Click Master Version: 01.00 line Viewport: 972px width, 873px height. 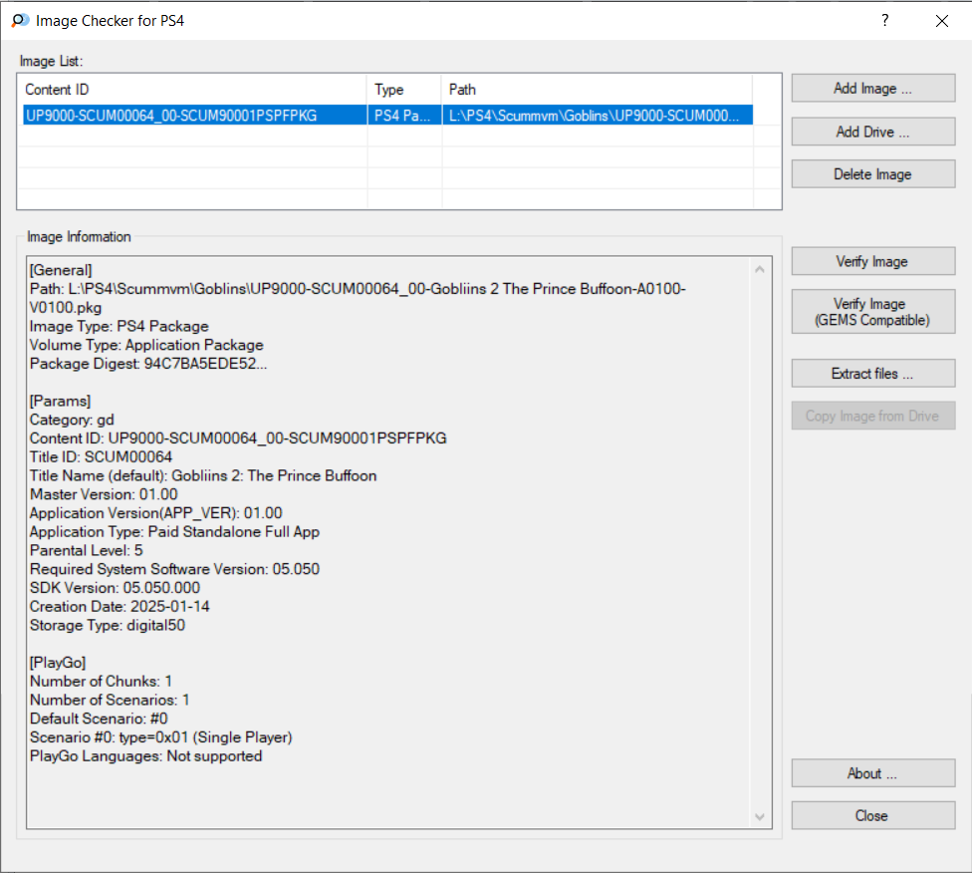pos(104,494)
